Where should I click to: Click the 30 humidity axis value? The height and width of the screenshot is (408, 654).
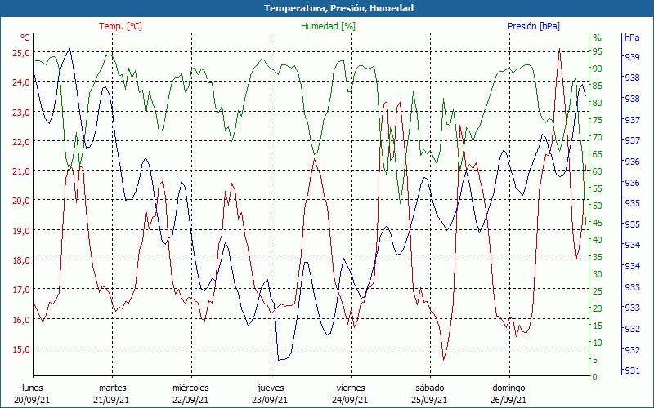[x=598, y=274]
